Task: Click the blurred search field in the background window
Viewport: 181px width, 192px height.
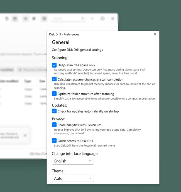Action: tap(68, 19)
